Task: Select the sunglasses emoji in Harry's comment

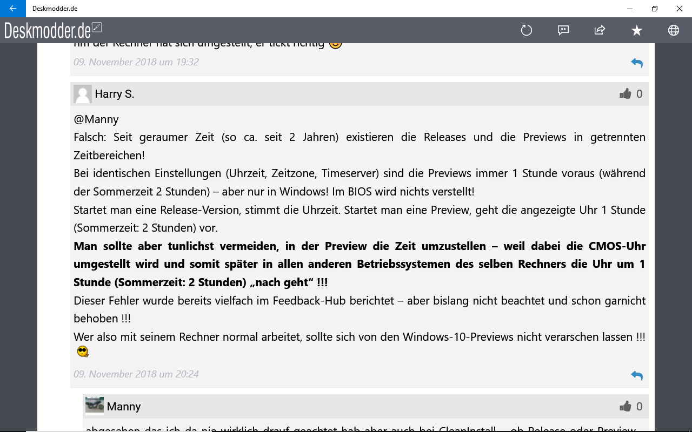Action: (83, 352)
